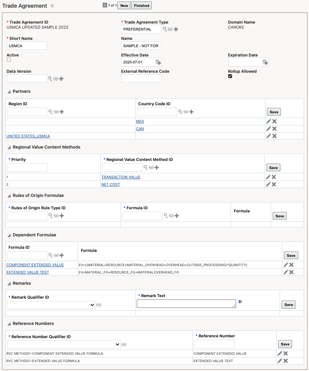Star the Trade Agreement as favorite

pos(53,6)
